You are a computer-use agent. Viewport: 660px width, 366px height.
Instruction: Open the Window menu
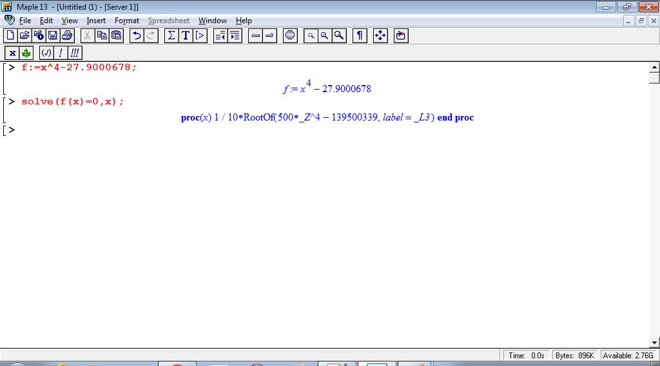pyautogui.click(x=213, y=21)
